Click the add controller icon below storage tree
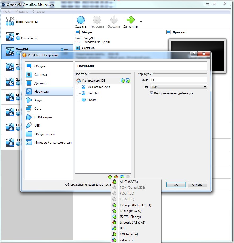 tap(110, 177)
